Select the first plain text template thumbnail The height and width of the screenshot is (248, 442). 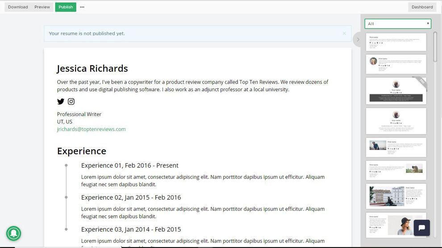396,42
